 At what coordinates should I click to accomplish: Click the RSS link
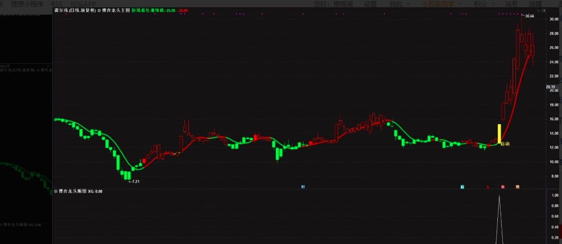(x=57, y=4)
